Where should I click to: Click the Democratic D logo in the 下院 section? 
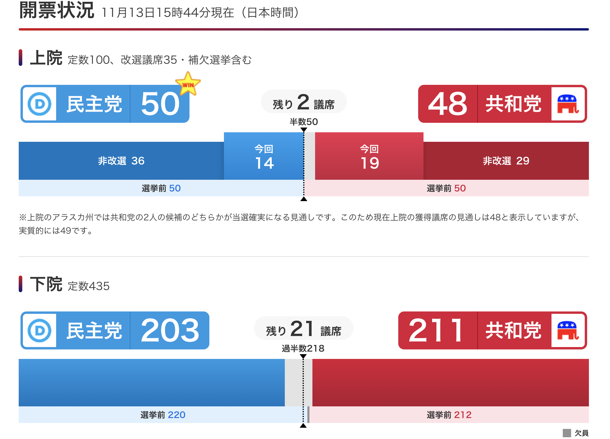point(39,330)
